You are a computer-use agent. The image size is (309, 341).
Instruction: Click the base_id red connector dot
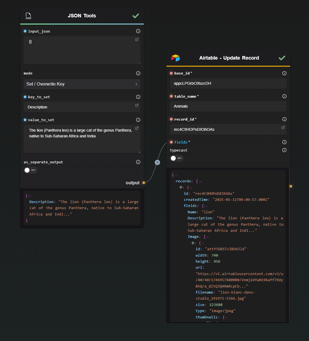(x=171, y=73)
